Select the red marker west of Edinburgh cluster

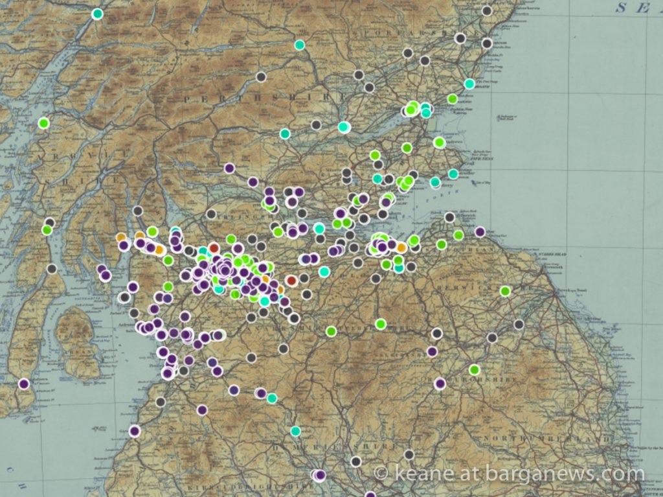pos(291,281)
